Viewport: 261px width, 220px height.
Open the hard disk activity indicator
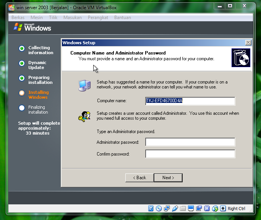coord(151,209)
